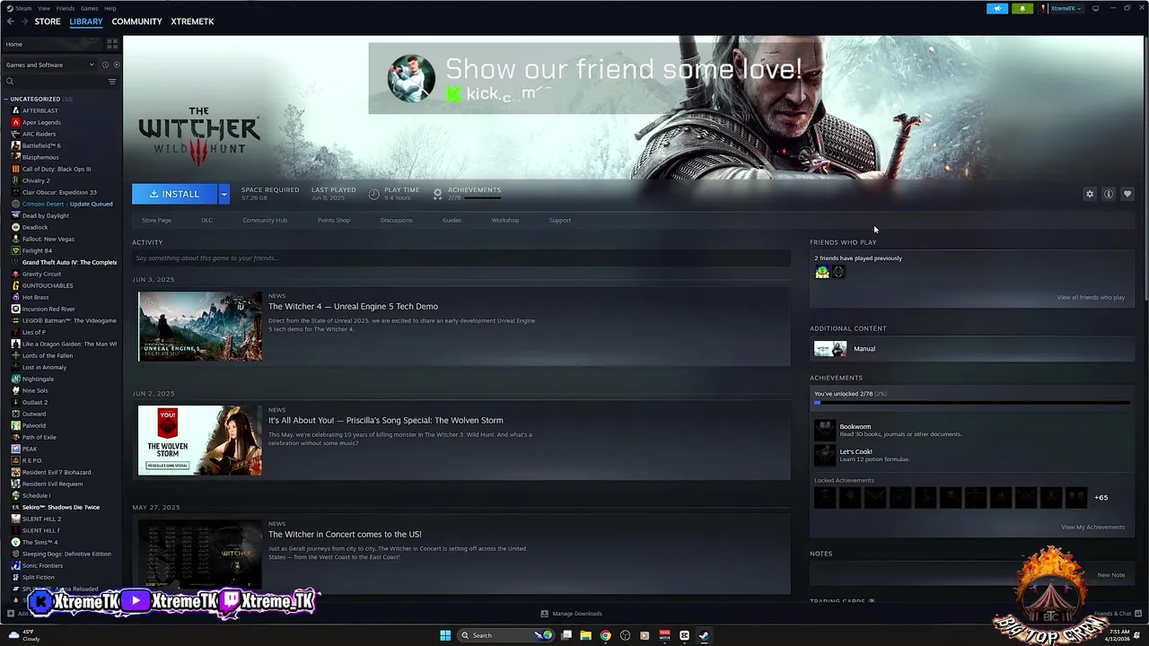The image size is (1149, 646).
Task: Open the CapCut taskbar icon
Action: pos(684,635)
